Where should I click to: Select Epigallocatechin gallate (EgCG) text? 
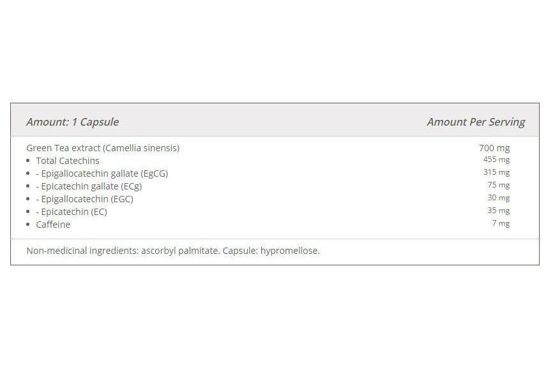tap(104, 174)
